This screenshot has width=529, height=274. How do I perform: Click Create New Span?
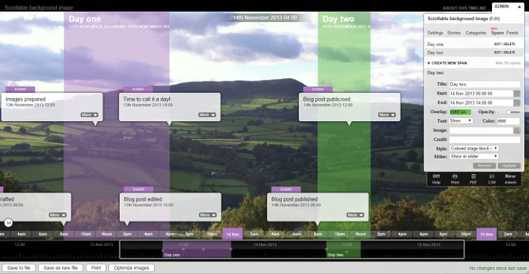(x=447, y=63)
